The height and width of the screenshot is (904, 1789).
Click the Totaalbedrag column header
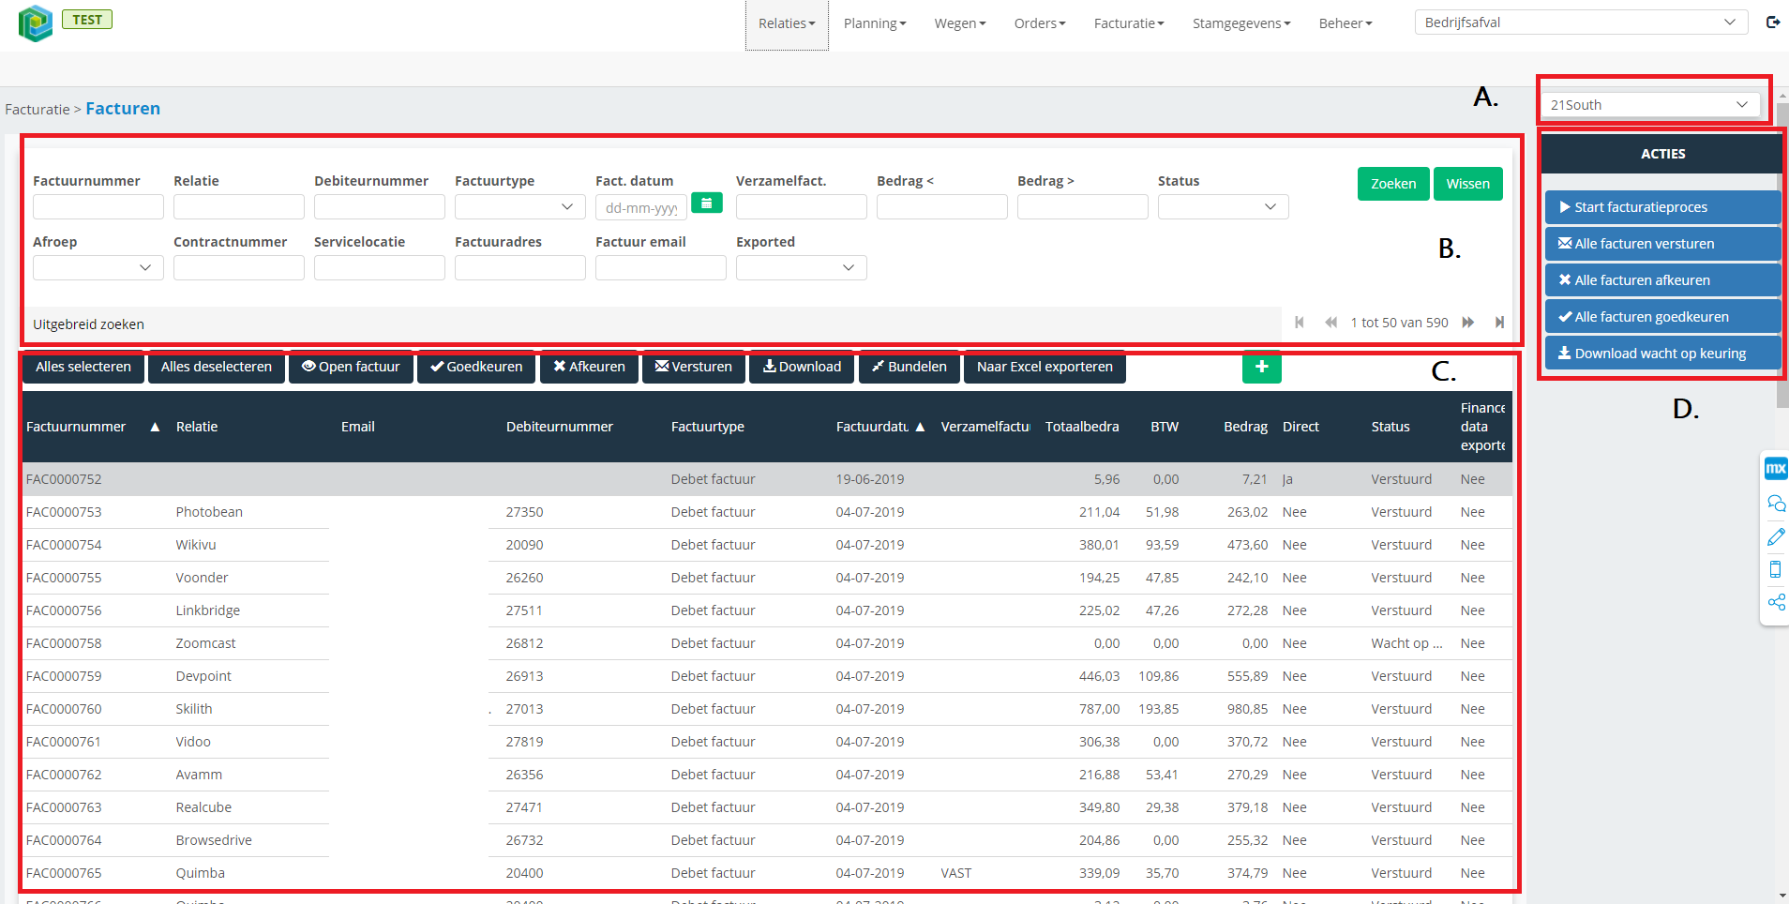1082,427
